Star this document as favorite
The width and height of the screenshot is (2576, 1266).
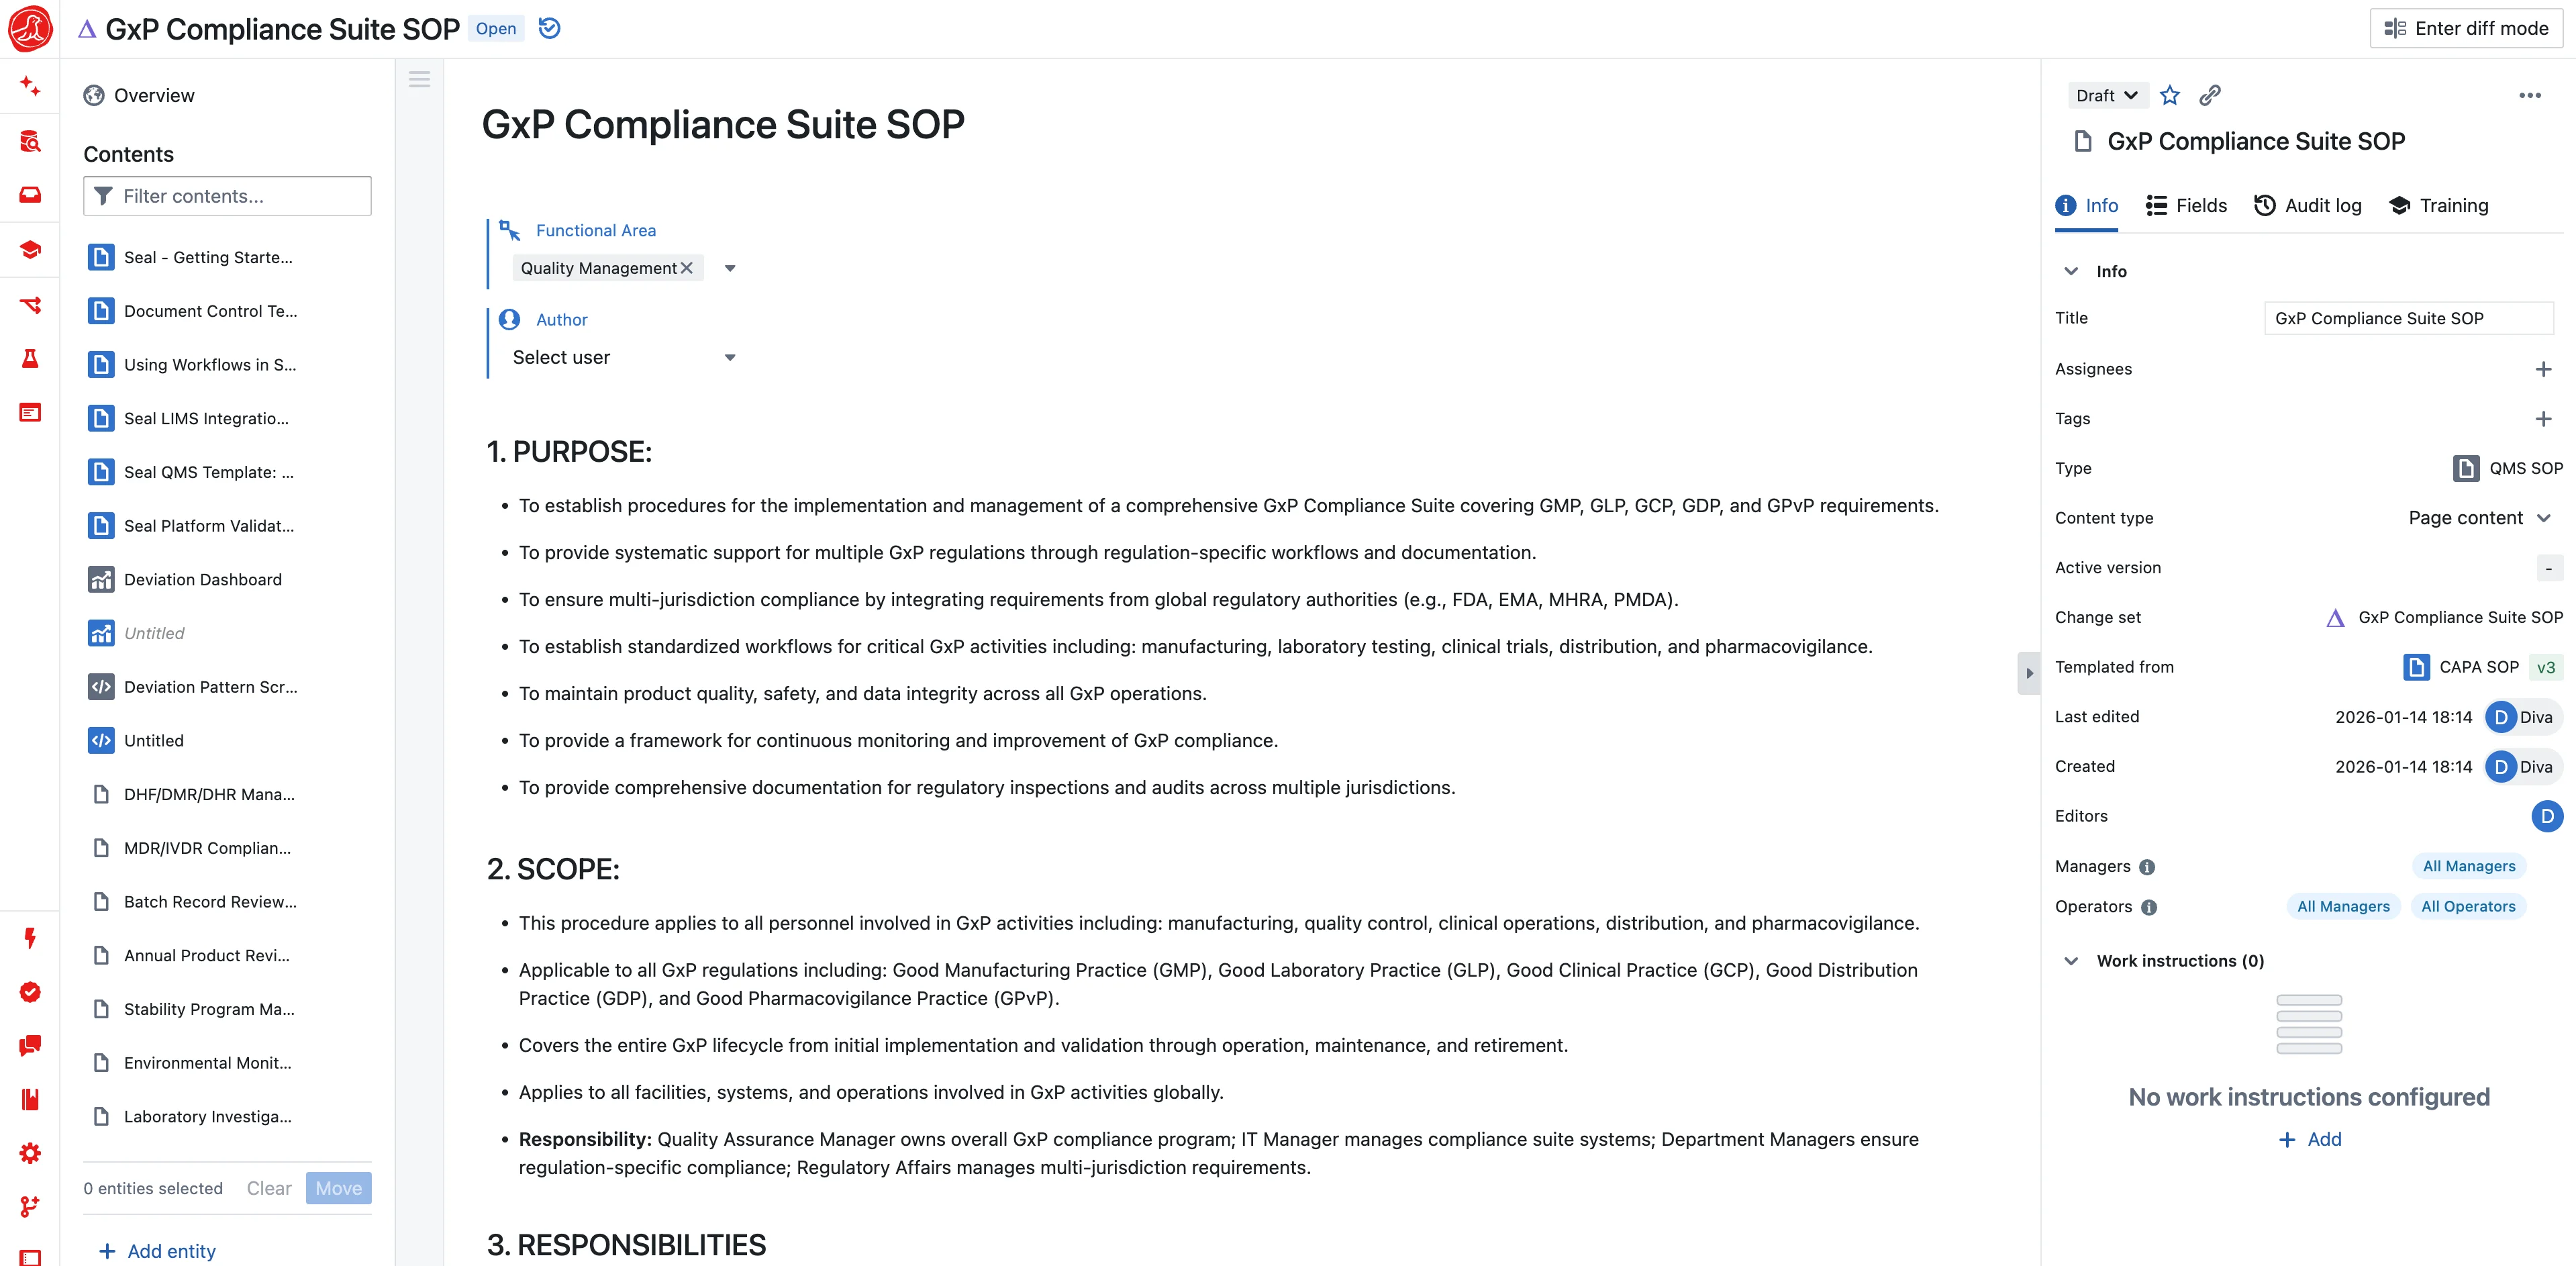[x=2169, y=96]
